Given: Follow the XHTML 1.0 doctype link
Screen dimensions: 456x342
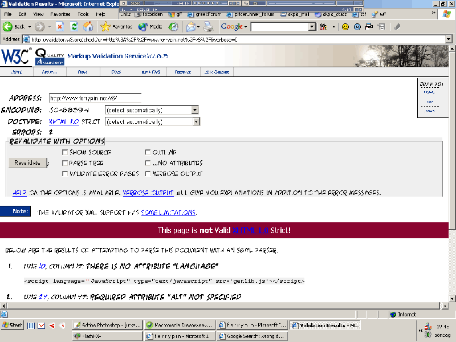Looking at the screenshot, I should [x=64, y=121].
